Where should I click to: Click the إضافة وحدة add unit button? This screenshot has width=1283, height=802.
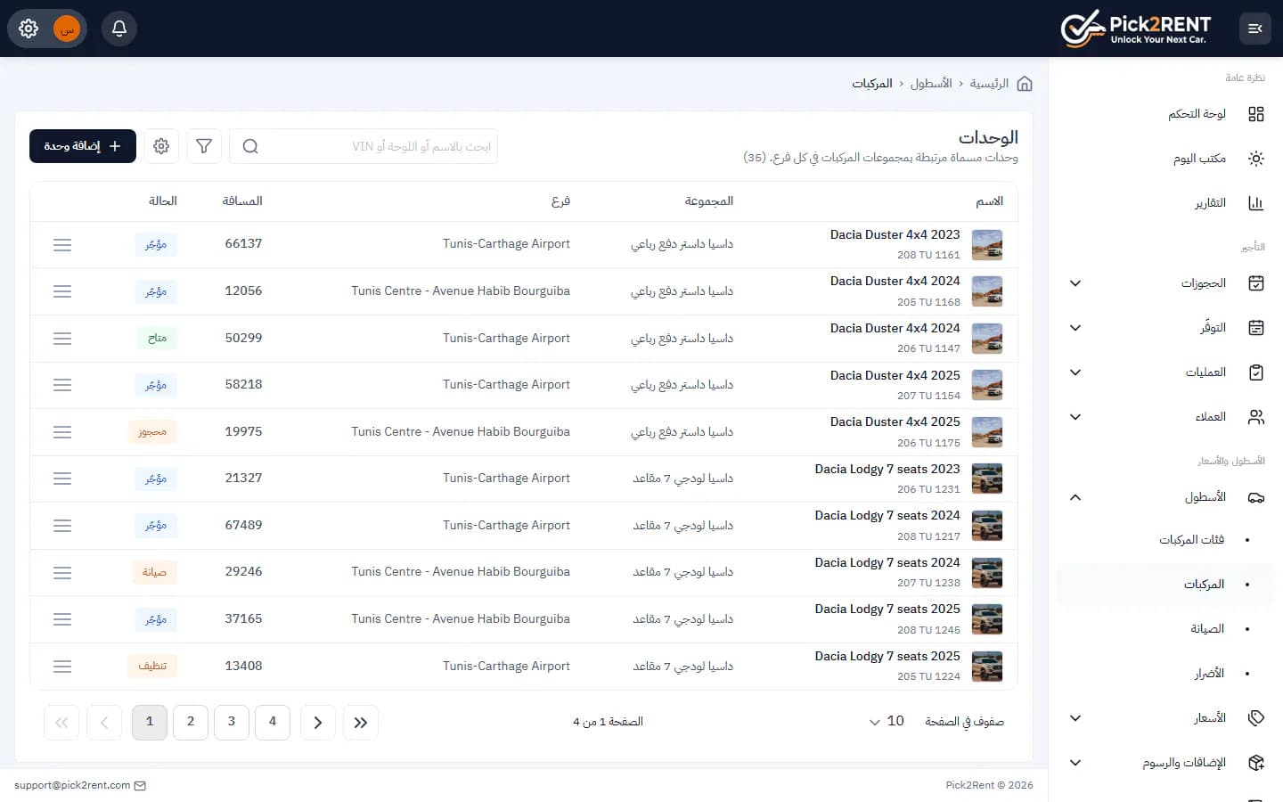pos(83,146)
